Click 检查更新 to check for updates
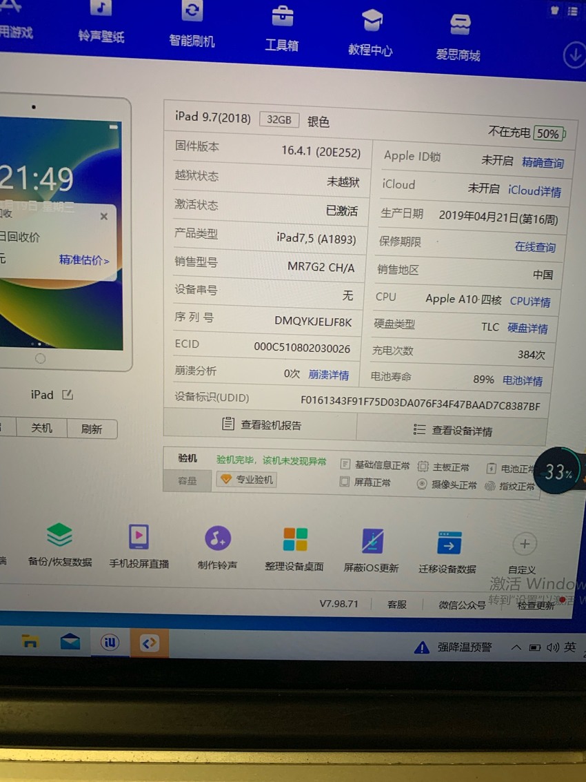586x782 pixels. click(x=536, y=605)
